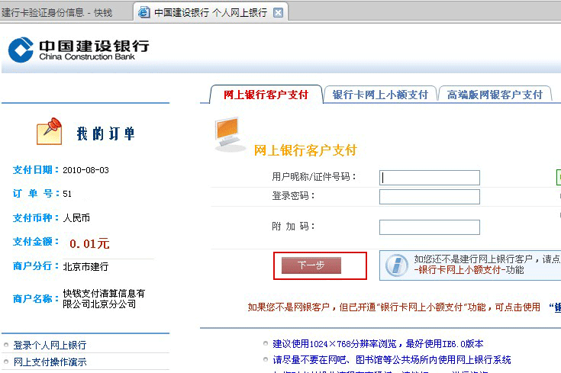
Task: Click the 我的订单 heading
Action: (106, 133)
